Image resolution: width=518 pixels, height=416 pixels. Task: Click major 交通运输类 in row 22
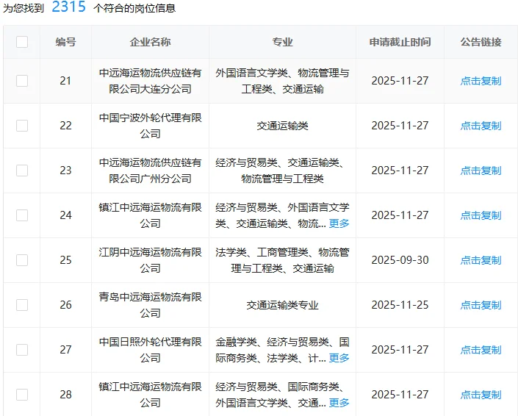[282, 126]
